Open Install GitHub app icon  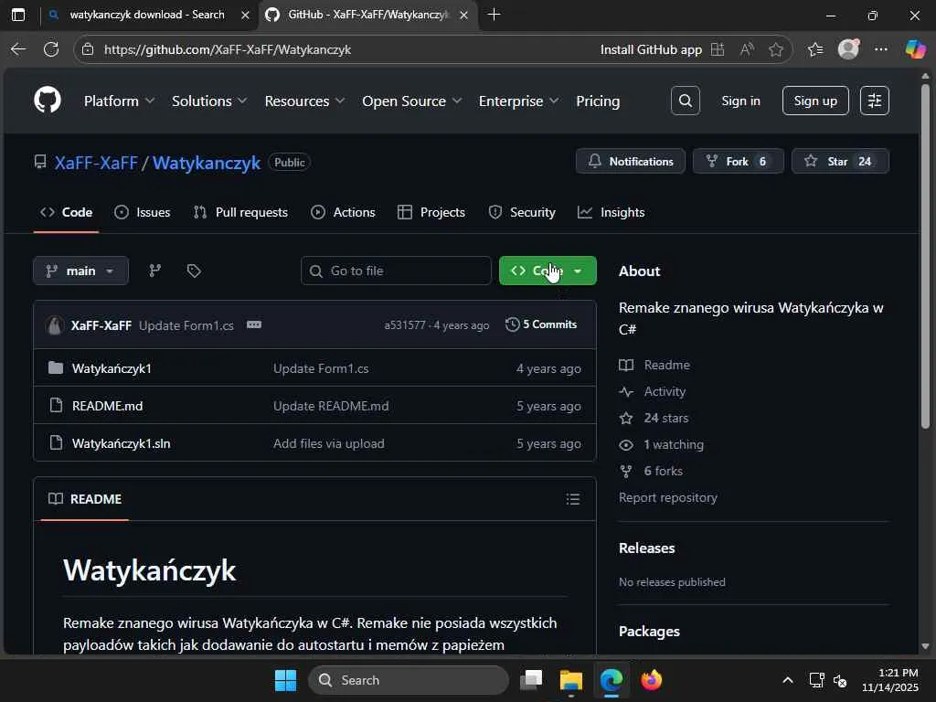[718, 49]
